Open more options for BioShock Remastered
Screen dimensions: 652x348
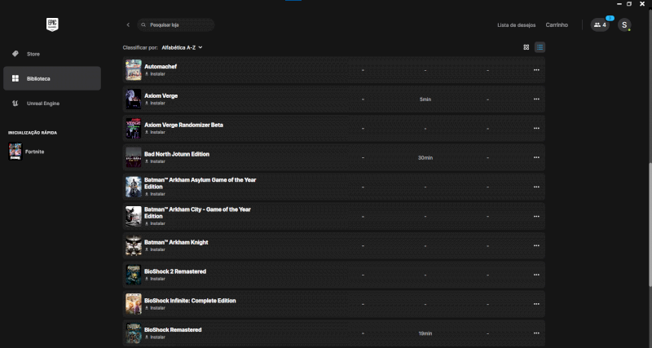pos(536,333)
